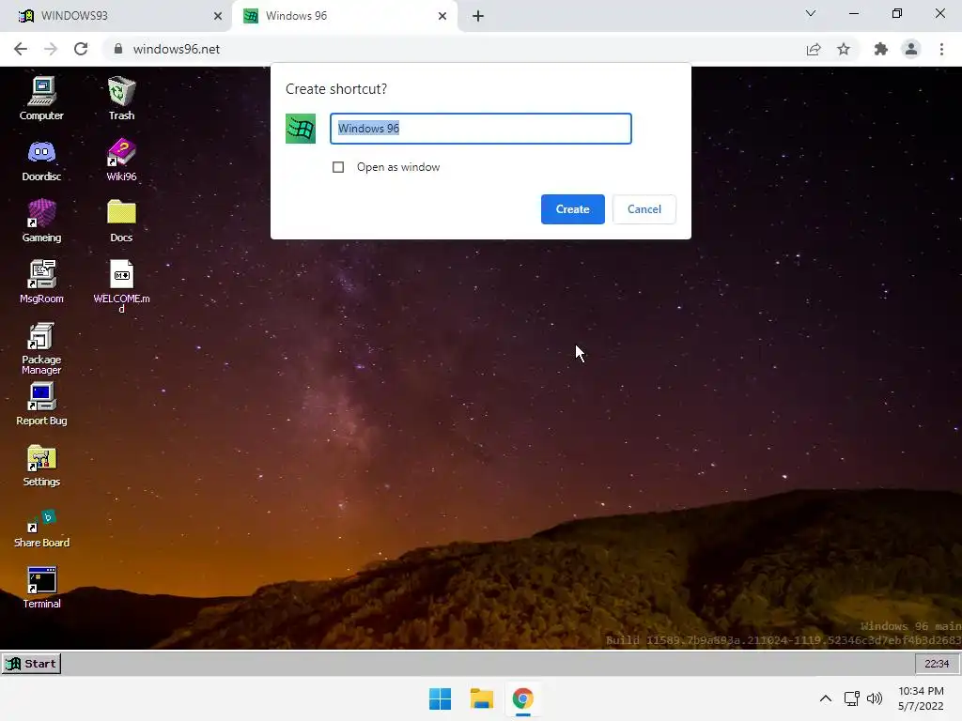
Task: Open the Computer desktop icon
Action: coord(41,98)
